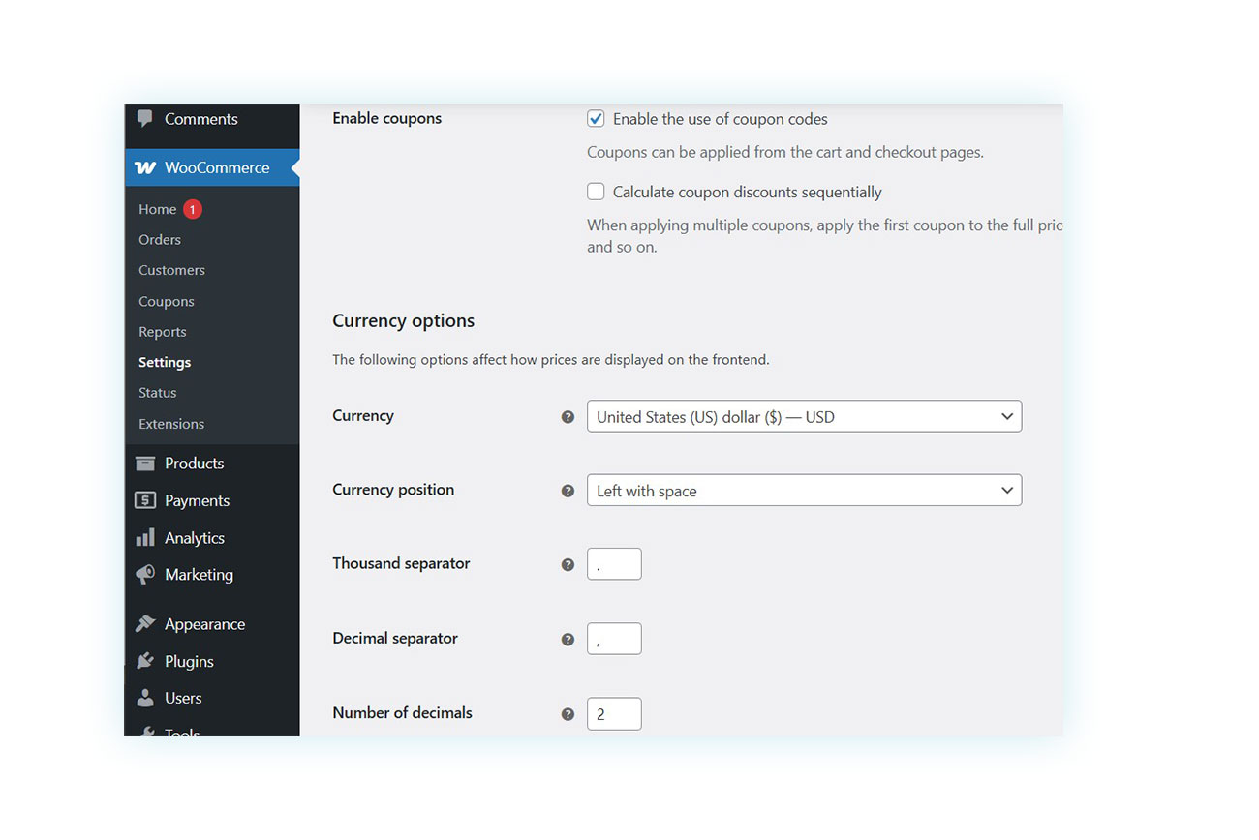The width and height of the screenshot is (1259, 840).
Task: Open the Reports submenu item
Action: (x=163, y=332)
